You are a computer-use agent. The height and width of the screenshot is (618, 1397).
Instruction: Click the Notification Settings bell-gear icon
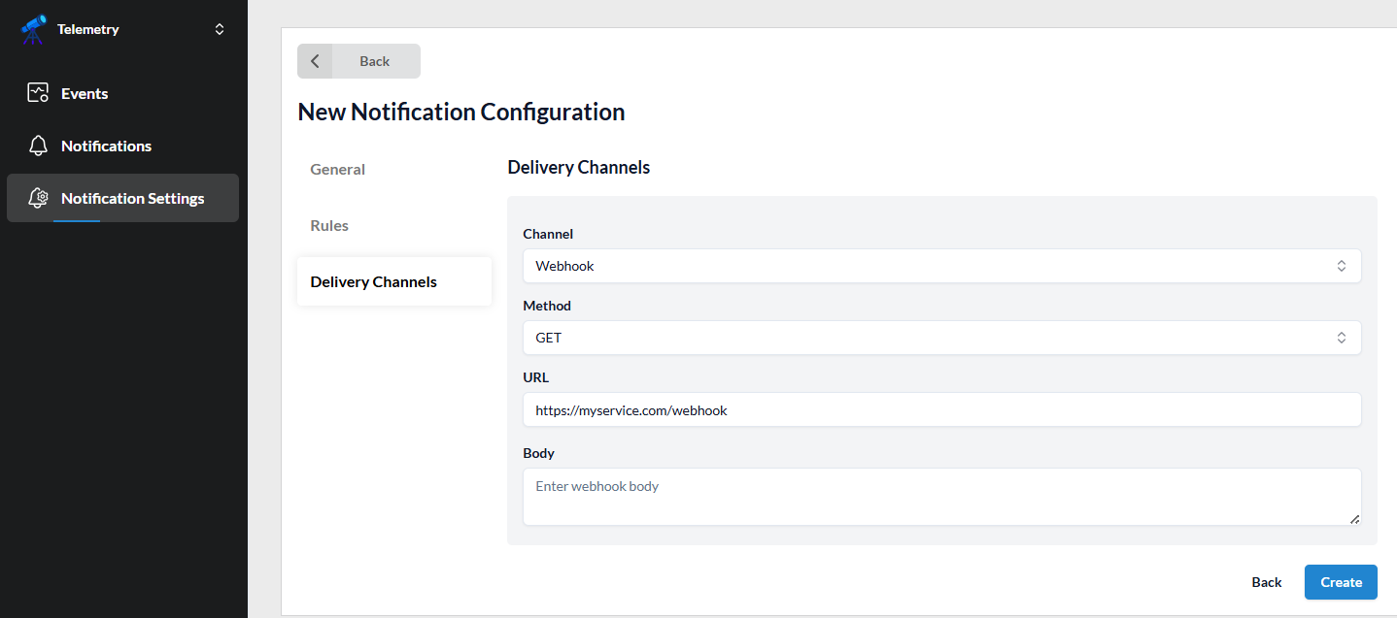click(38, 198)
